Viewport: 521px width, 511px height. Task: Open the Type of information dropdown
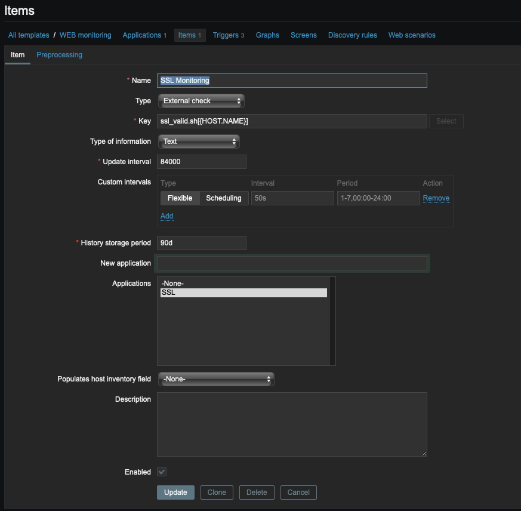[x=199, y=141]
